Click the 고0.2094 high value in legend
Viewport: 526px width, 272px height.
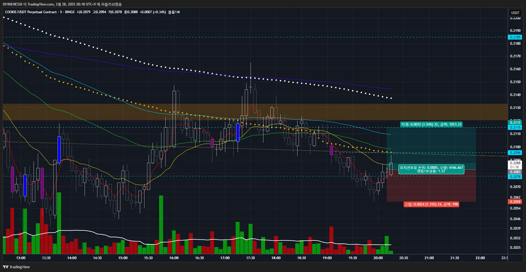(99, 12)
